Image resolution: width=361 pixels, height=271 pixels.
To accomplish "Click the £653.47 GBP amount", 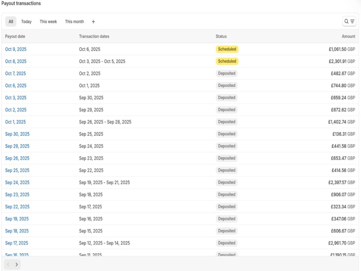I will (343, 158).
